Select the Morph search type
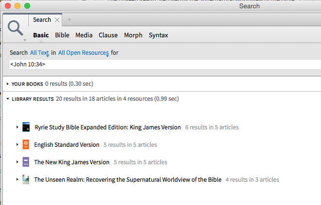Viewport: 321px width, 205px height. (133, 35)
